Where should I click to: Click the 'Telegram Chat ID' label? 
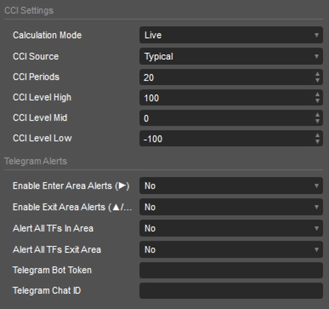click(47, 290)
